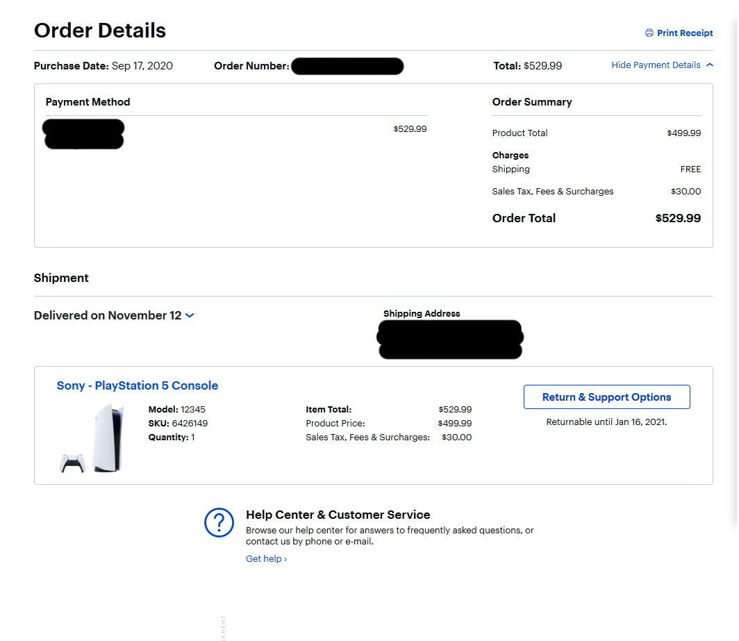
Task: Click the Payment Method amount $529.99
Action: coord(410,128)
